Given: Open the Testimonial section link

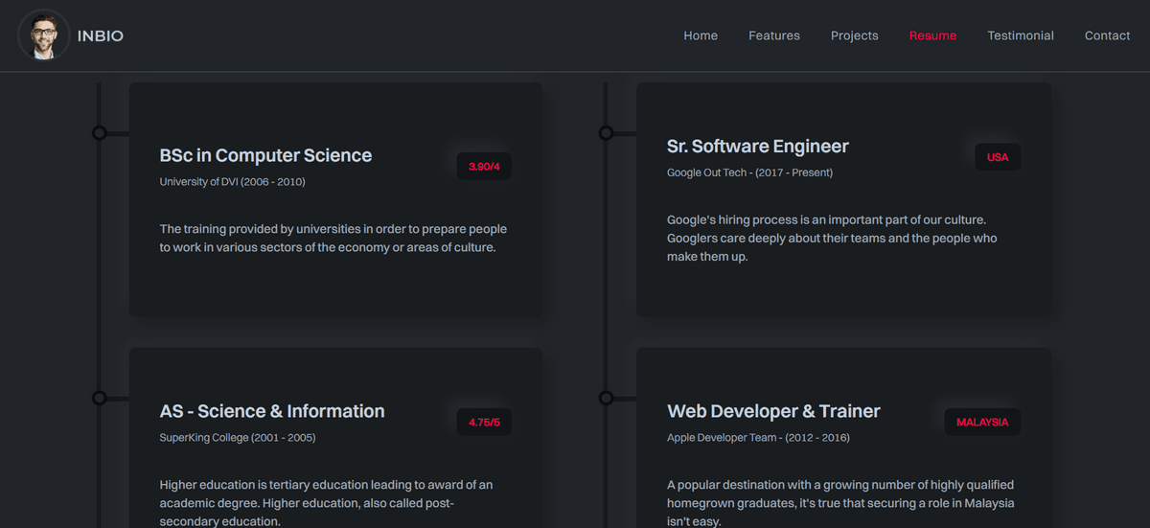Looking at the screenshot, I should coord(1021,35).
